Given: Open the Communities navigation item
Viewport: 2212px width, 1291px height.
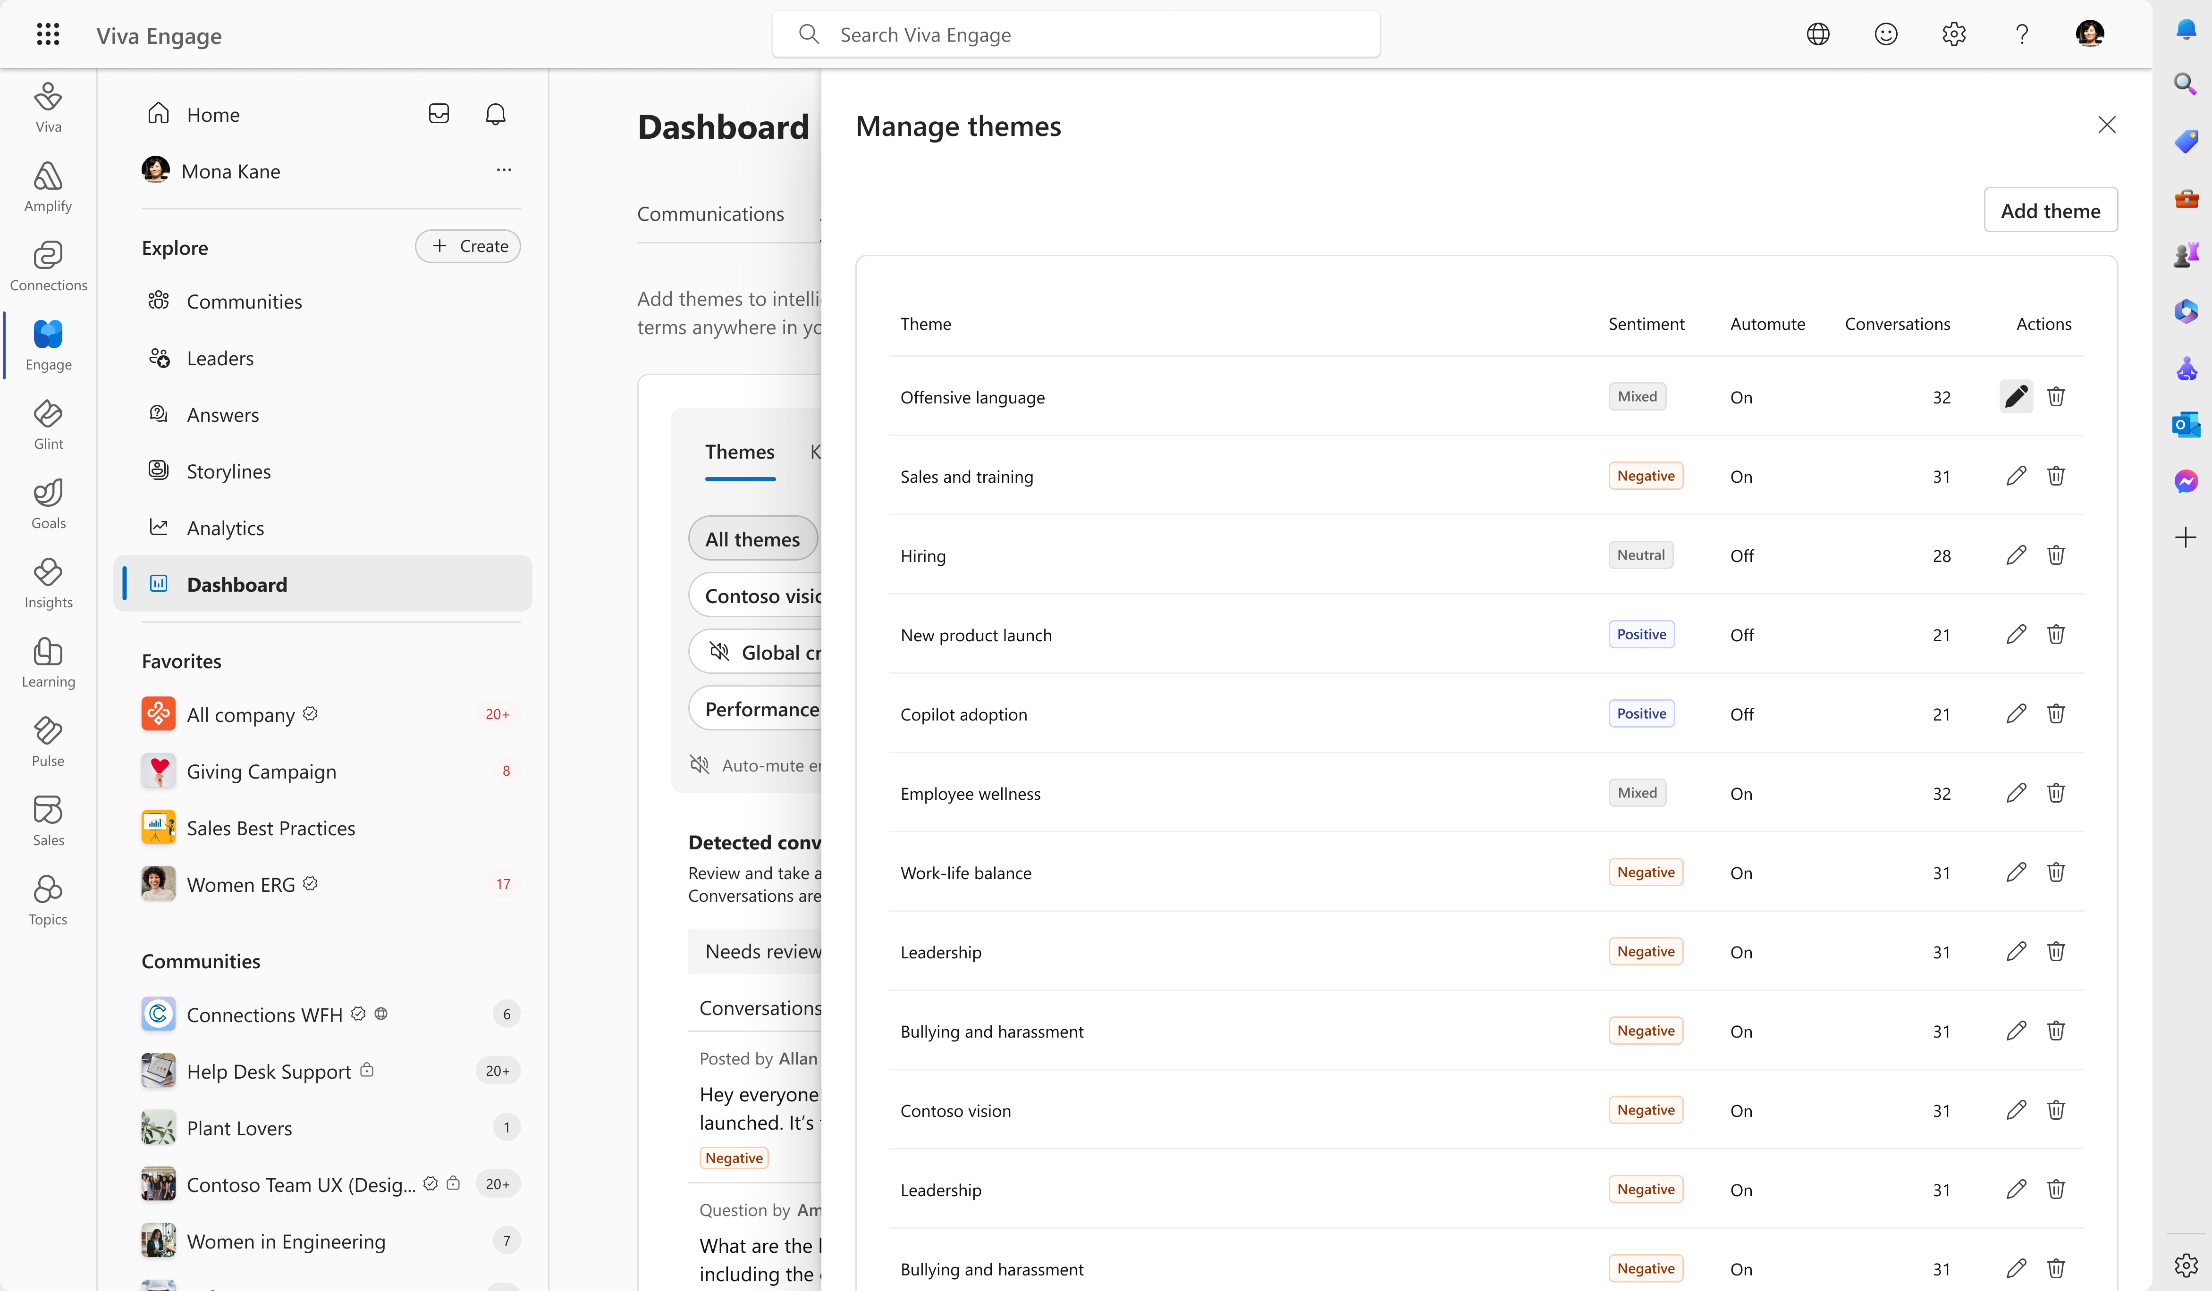Looking at the screenshot, I should pyautogui.click(x=323, y=301).
